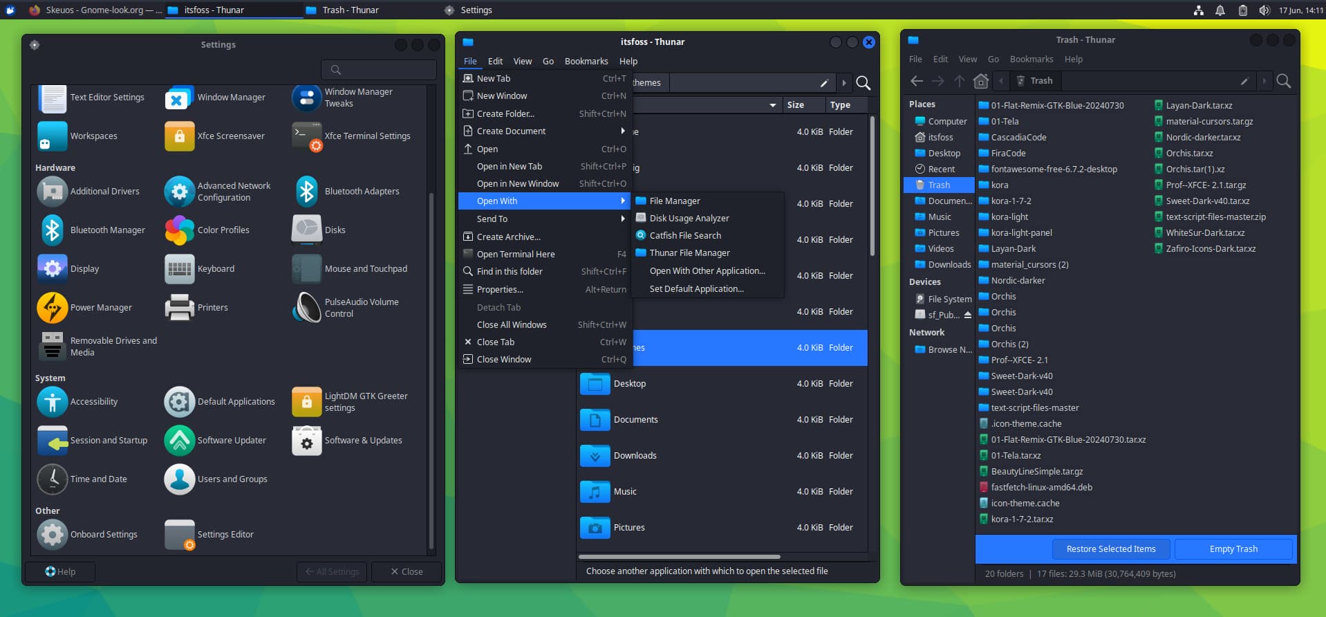
Task: Open Advanced Network Configuration icon
Action: tap(179, 192)
